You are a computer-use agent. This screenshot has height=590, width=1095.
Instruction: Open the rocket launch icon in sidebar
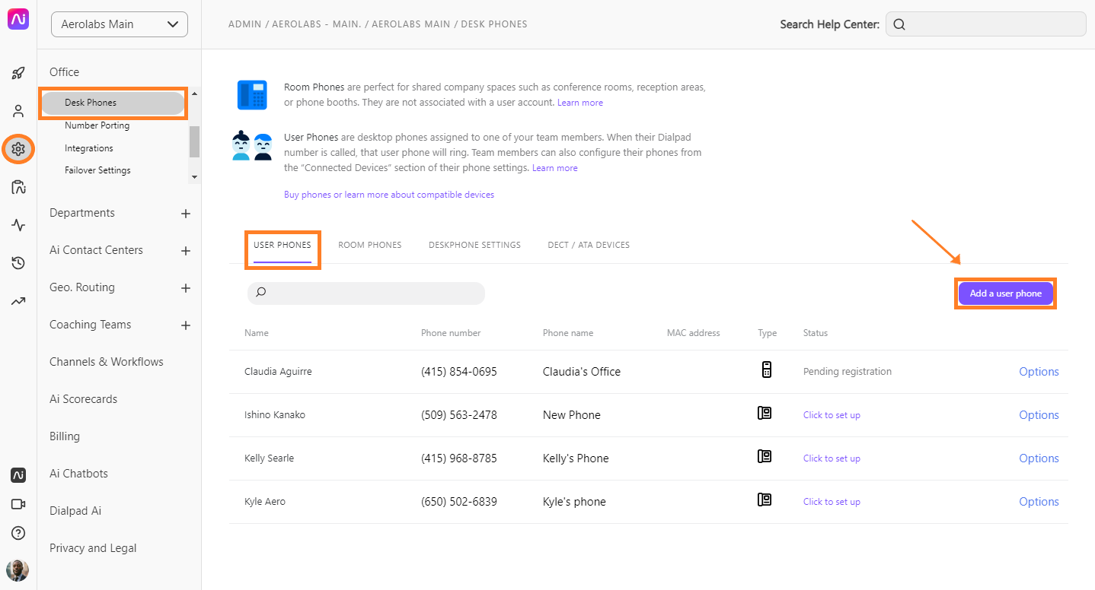point(18,74)
